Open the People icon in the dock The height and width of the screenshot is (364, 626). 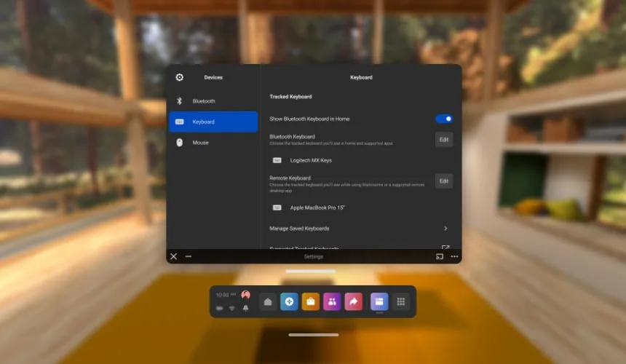point(332,301)
